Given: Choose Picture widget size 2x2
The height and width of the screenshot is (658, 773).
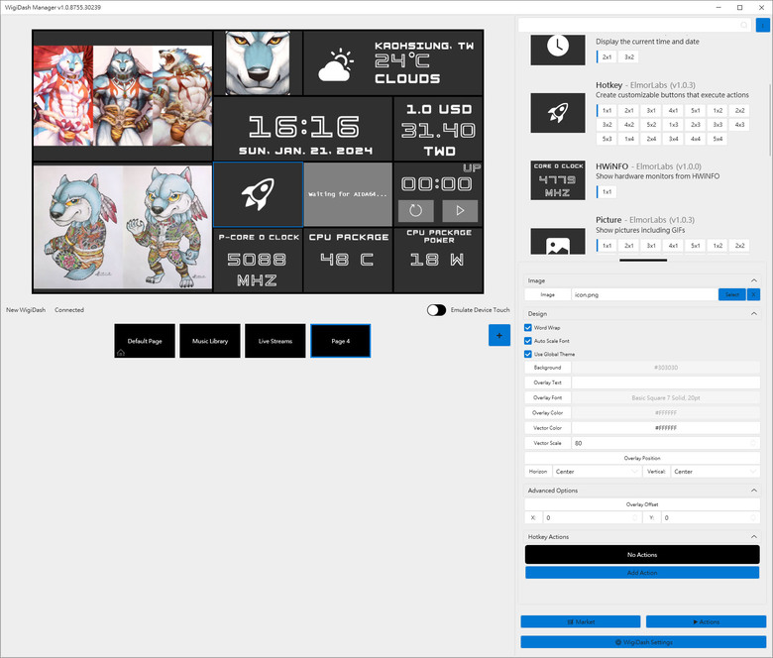Looking at the screenshot, I should click(x=739, y=246).
